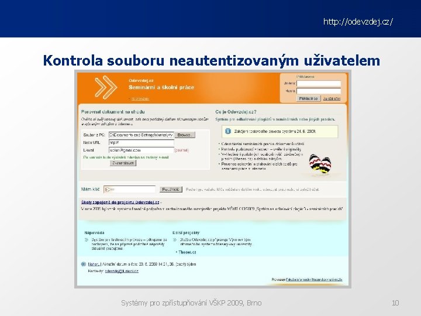421x316 pixels.
Task: Click the Nápověda heading
Action: [x=94, y=233]
